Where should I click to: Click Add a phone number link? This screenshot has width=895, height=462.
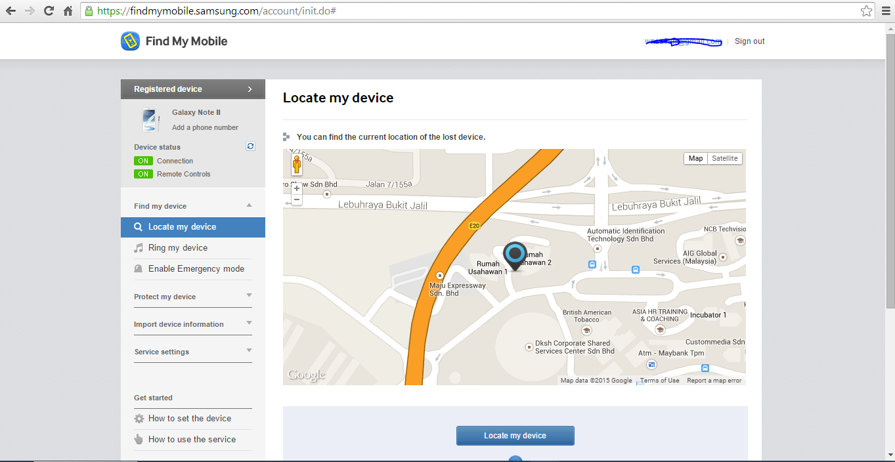click(x=205, y=128)
